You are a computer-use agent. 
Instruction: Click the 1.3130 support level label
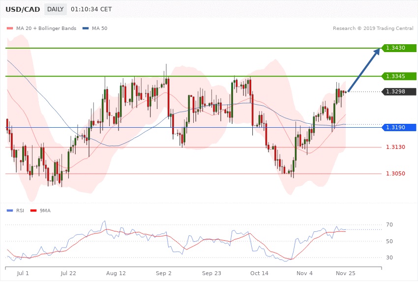pyautogui.click(x=395, y=147)
